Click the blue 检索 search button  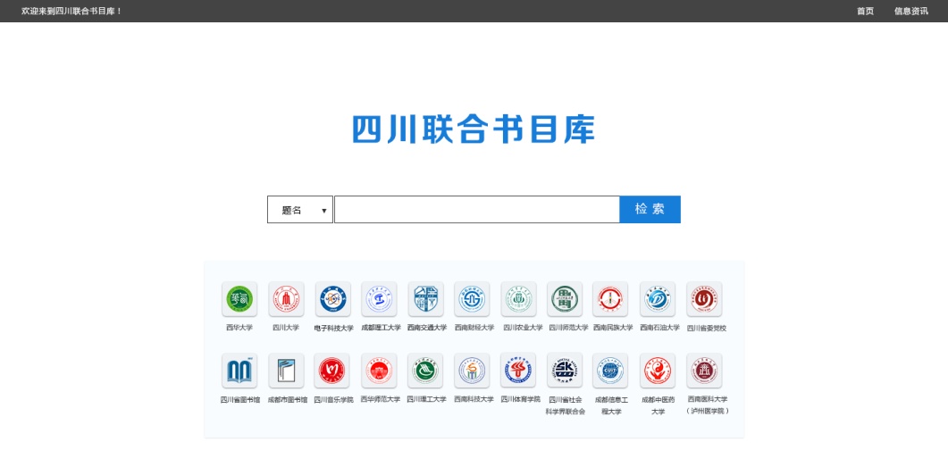[650, 210]
